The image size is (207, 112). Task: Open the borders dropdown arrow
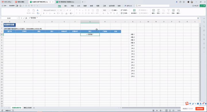coord(60,13)
